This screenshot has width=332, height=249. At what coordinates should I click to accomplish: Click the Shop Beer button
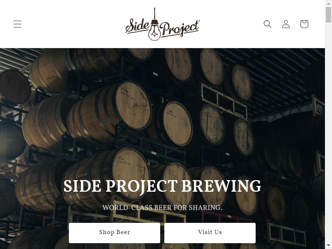115,232
